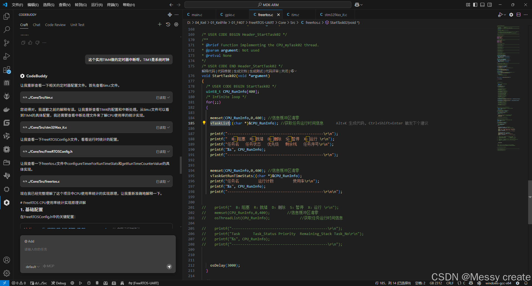Open editor More Actions ellipsis menu
This screenshot has height=286, width=532.
tap(526, 15)
